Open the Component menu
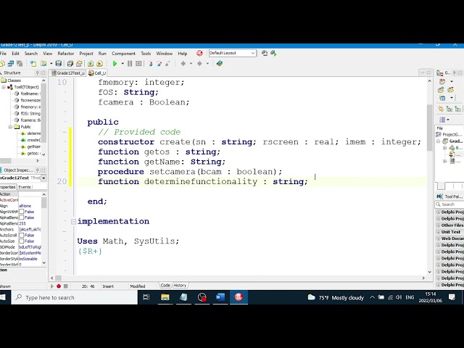 pos(123,53)
